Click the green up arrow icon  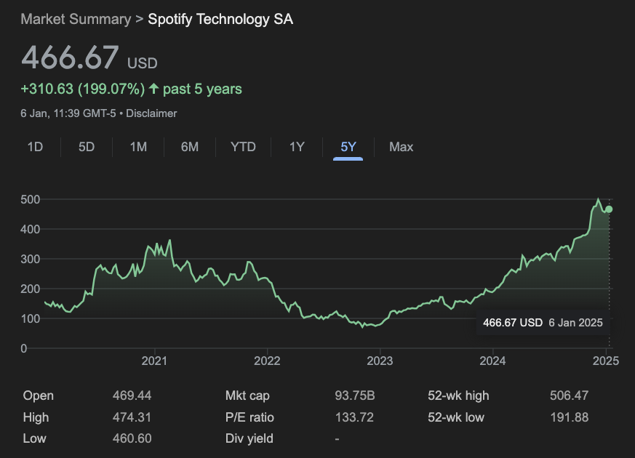(x=153, y=89)
